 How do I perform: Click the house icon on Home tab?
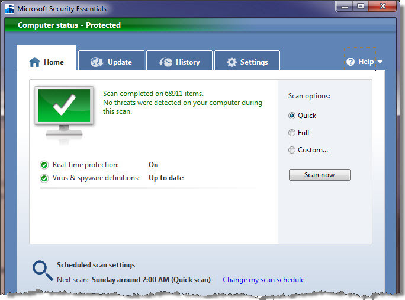(34, 62)
